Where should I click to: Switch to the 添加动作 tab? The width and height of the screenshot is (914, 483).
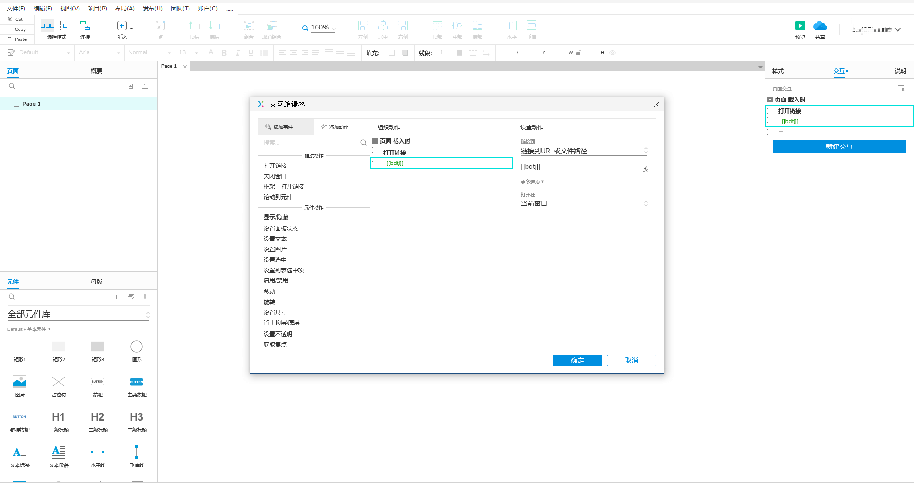point(335,127)
